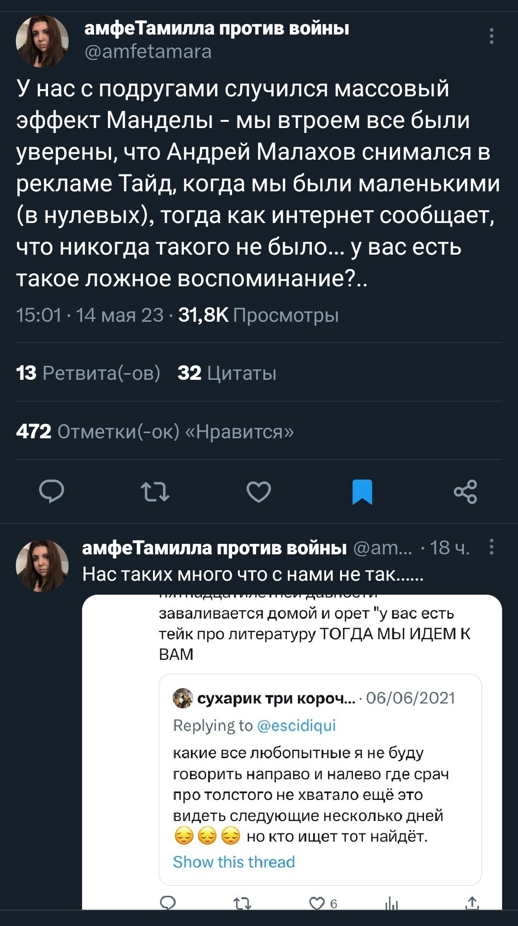Tap the reply icon under main tweet
The height and width of the screenshot is (926, 518).
(x=51, y=492)
